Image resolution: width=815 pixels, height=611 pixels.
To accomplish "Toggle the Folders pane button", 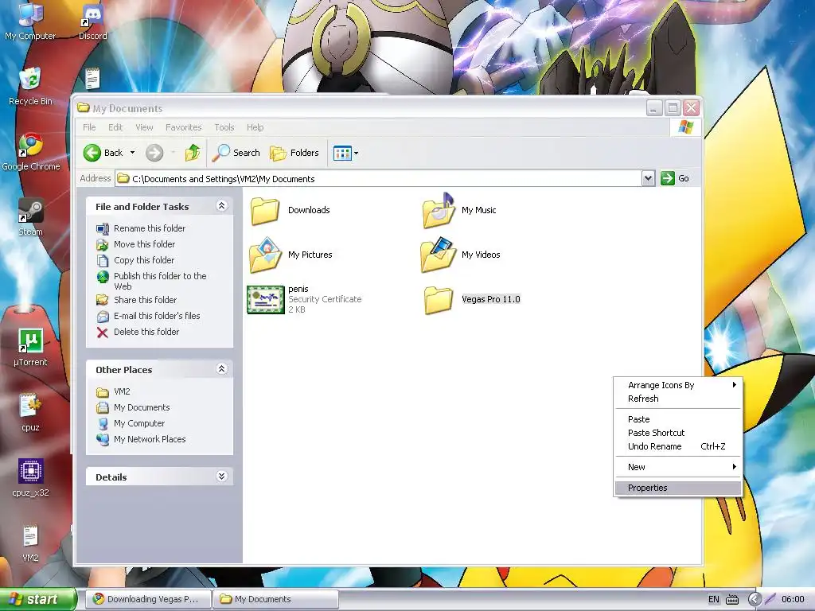I will point(294,153).
